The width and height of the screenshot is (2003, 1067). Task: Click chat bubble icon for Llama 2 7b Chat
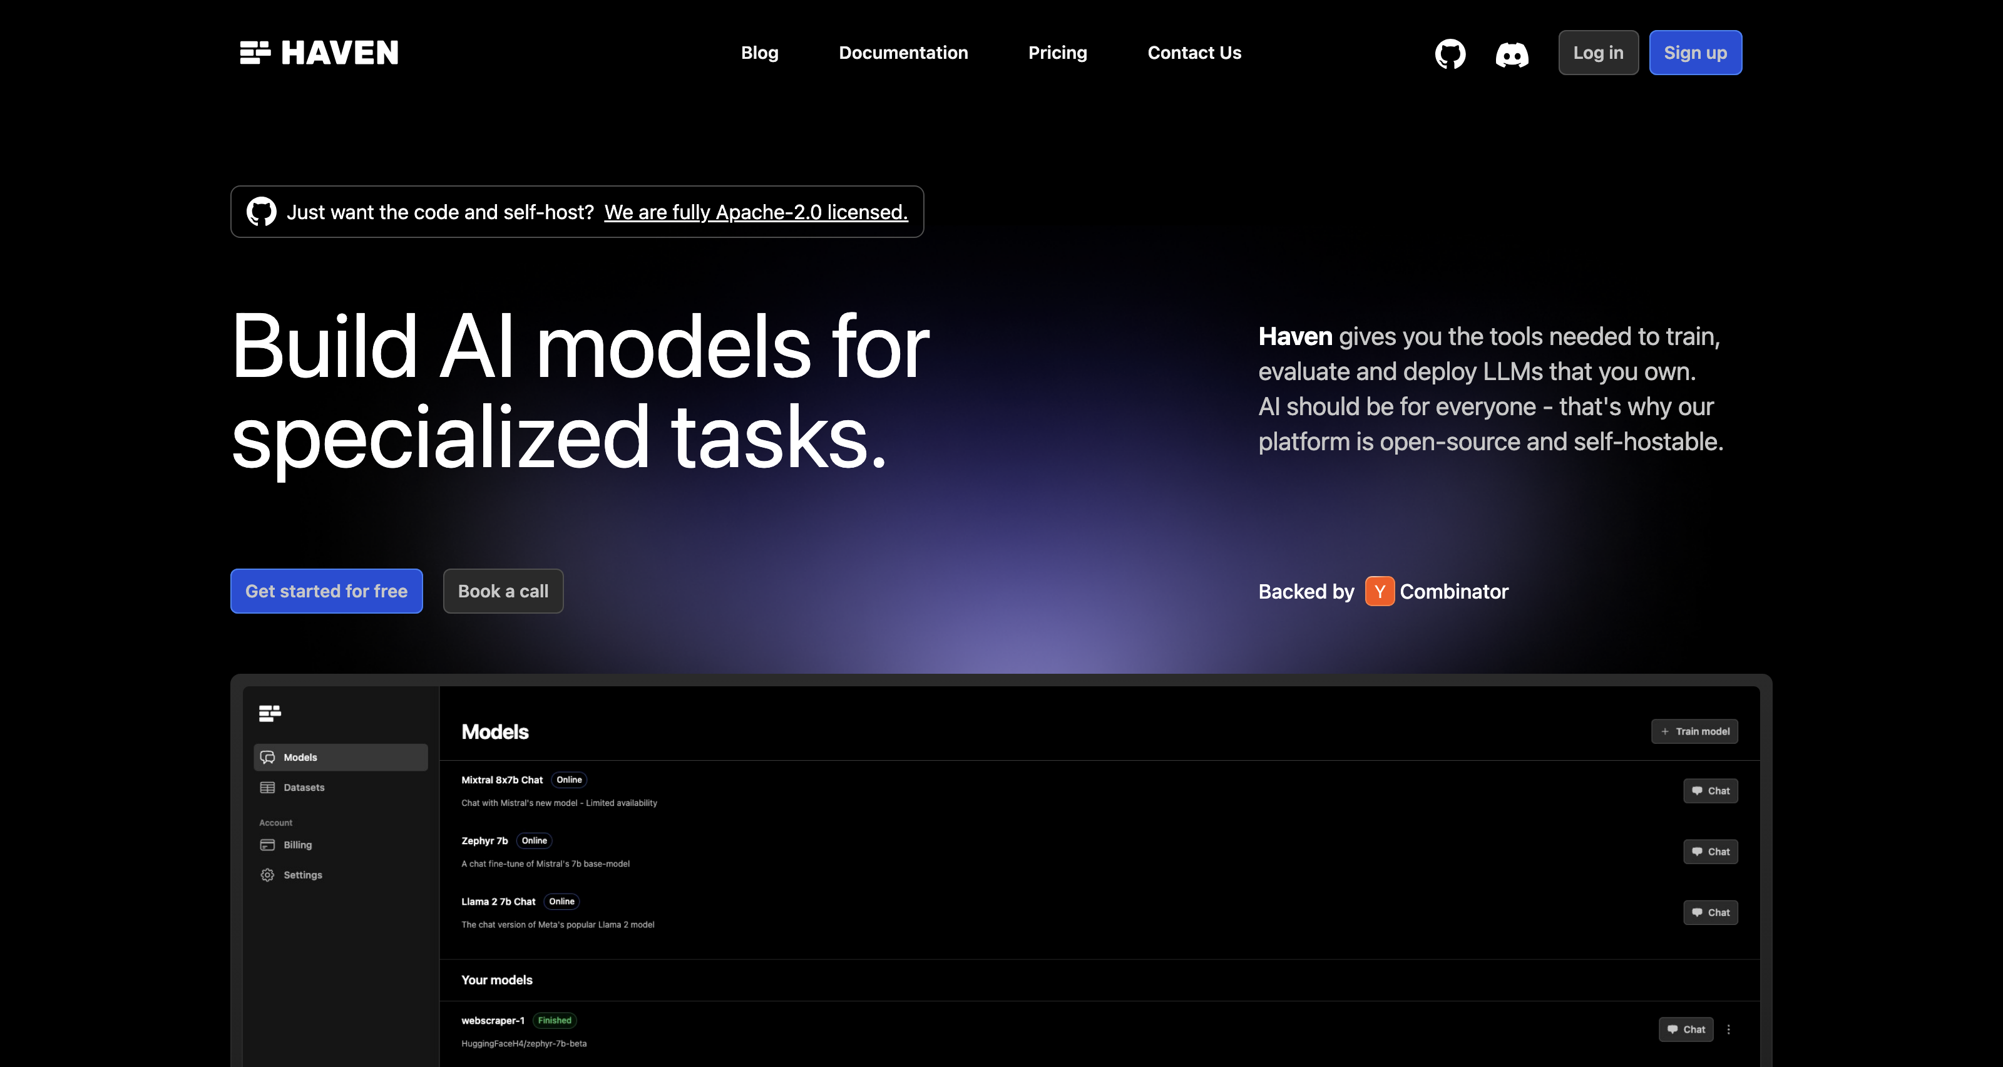coord(1697,912)
